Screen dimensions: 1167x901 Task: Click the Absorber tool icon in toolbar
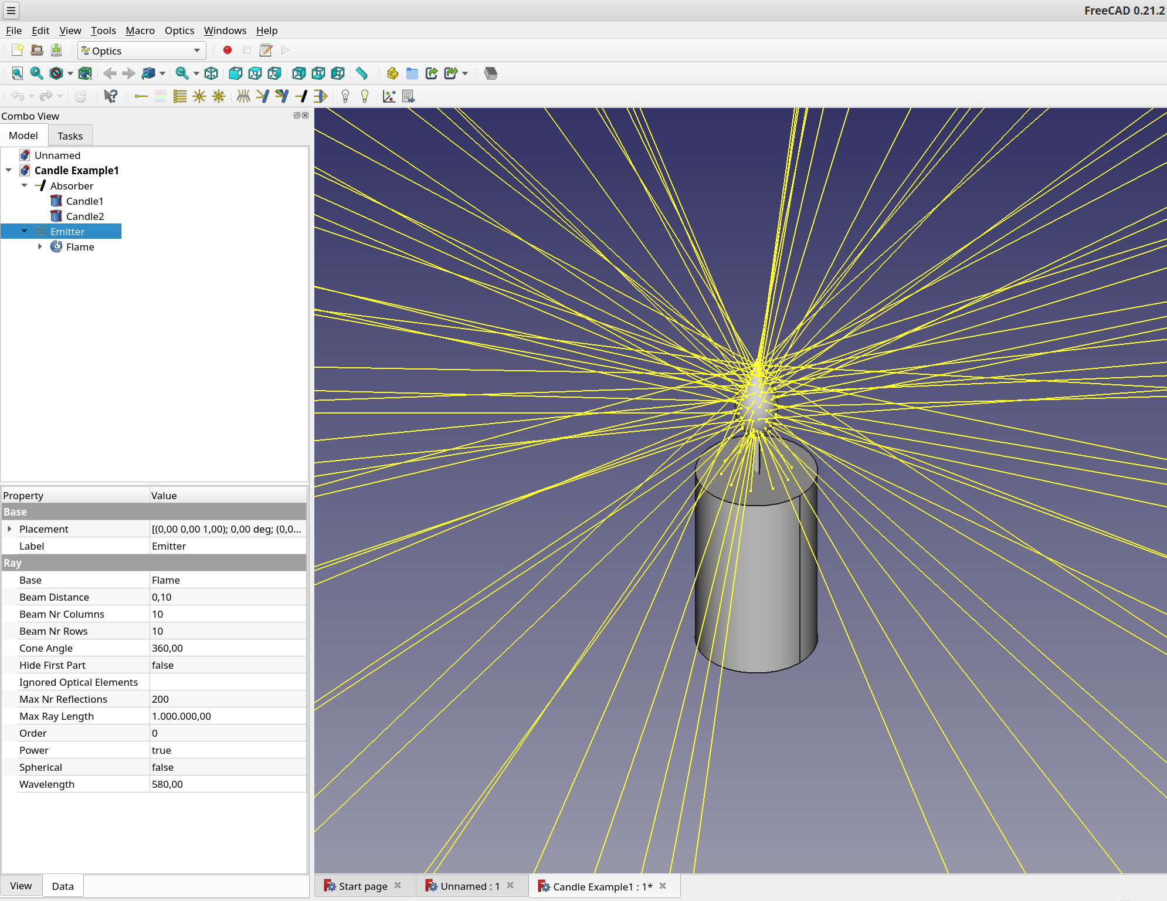(x=301, y=96)
